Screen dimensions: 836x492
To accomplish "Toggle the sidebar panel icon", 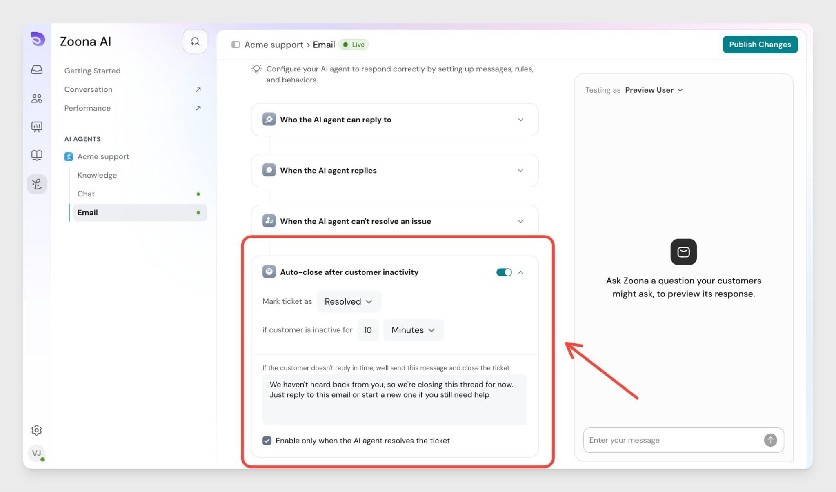I will tap(236, 45).
